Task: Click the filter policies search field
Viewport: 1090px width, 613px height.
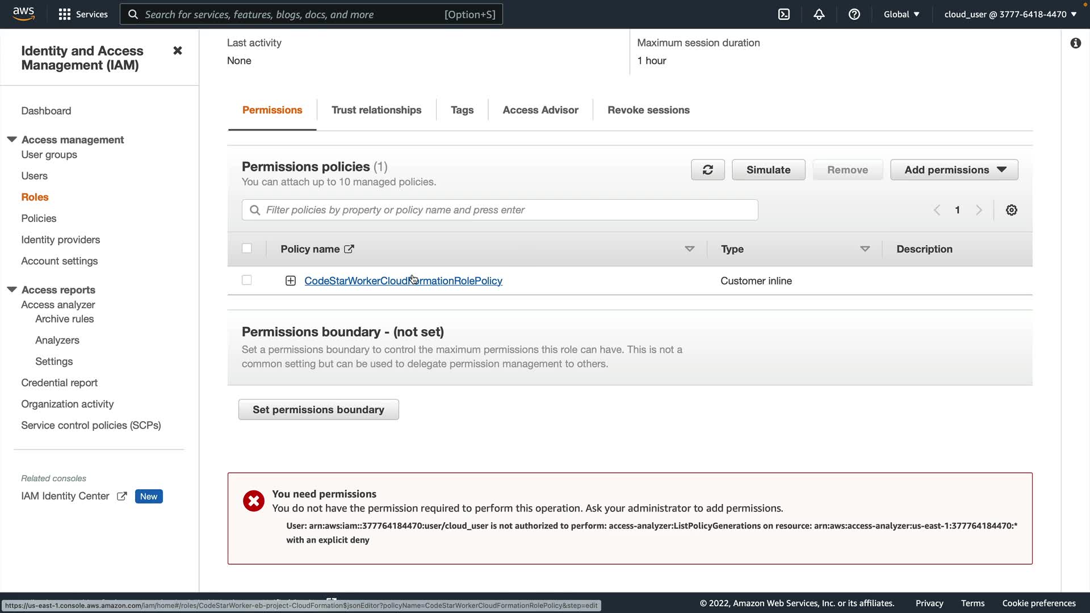Action: click(500, 210)
